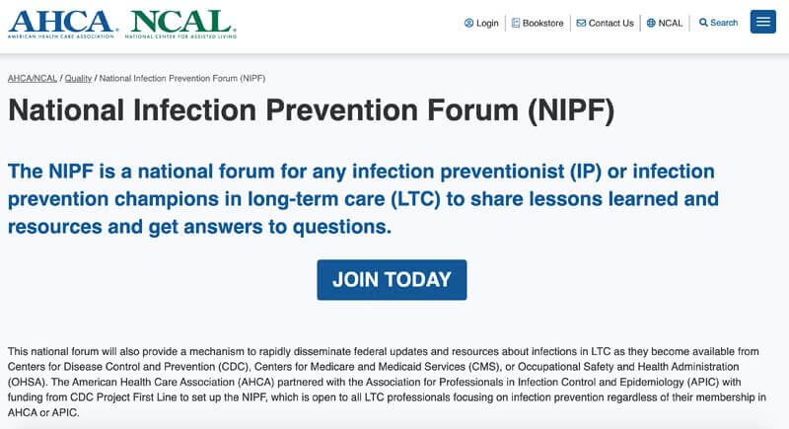
Task: Click the Bookstore book icon
Action: click(516, 23)
